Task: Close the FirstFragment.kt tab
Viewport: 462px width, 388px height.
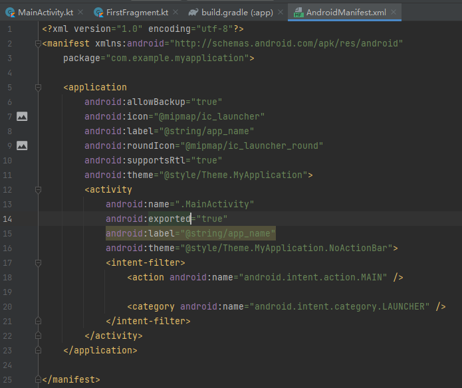Action: (x=175, y=13)
